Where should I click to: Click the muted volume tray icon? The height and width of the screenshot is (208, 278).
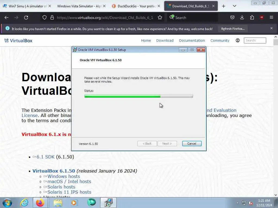pos(251,203)
